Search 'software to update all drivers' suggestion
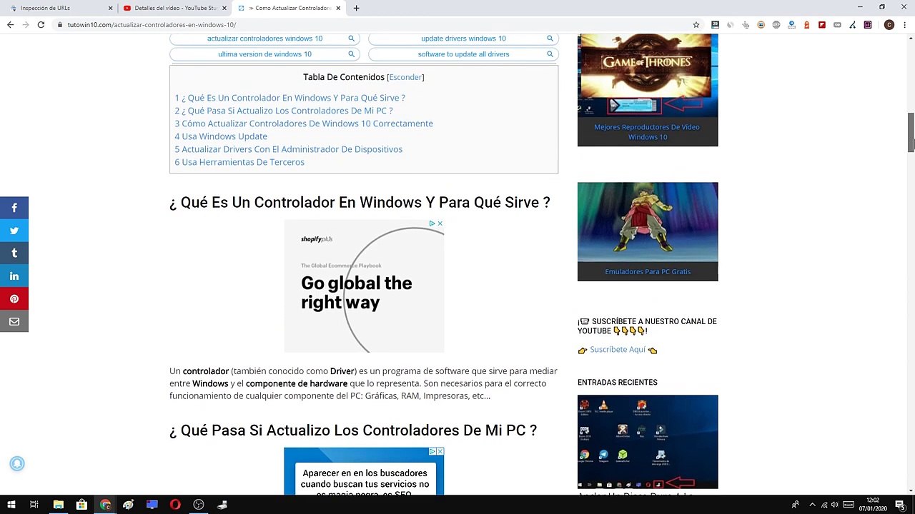Viewport: 915px width, 514px height. point(463,54)
